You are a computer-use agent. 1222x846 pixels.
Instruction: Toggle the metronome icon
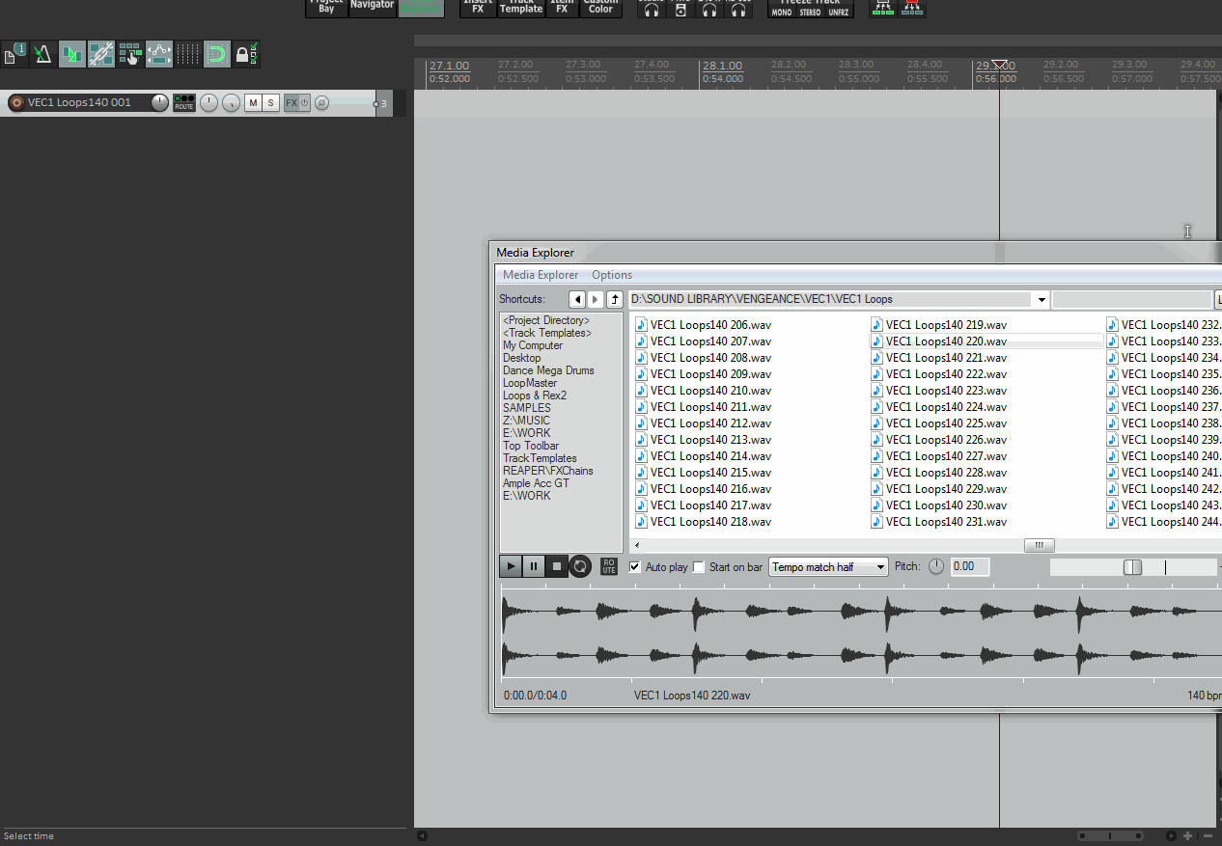[42, 54]
